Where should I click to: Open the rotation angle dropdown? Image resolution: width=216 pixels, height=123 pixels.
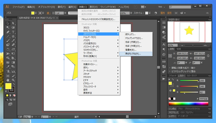186,63
